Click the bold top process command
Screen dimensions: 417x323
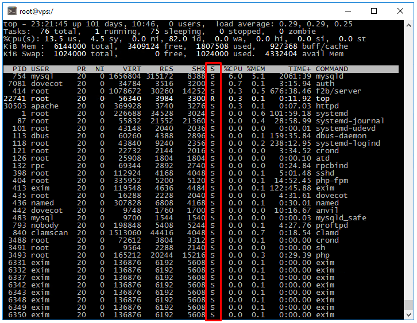323,99
